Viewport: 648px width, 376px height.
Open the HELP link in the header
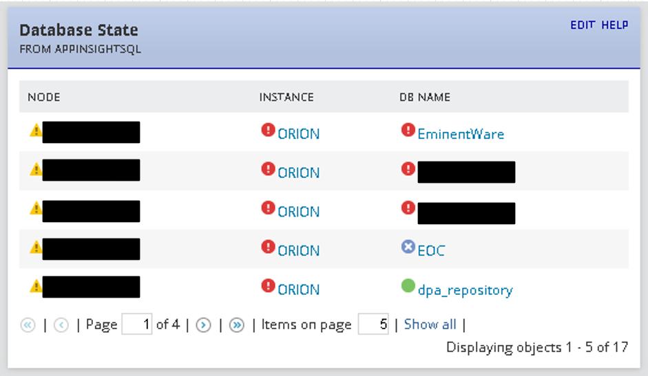614,25
